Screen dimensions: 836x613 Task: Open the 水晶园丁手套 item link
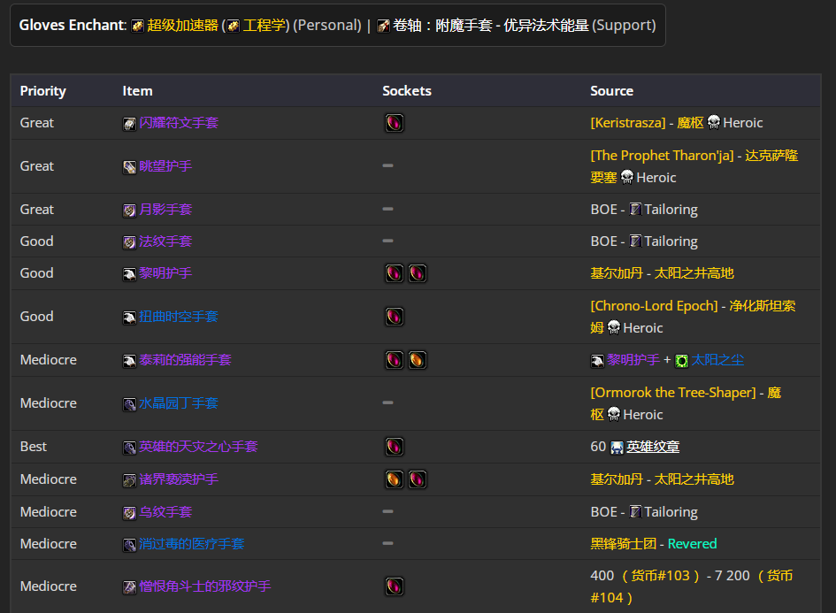[179, 403]
